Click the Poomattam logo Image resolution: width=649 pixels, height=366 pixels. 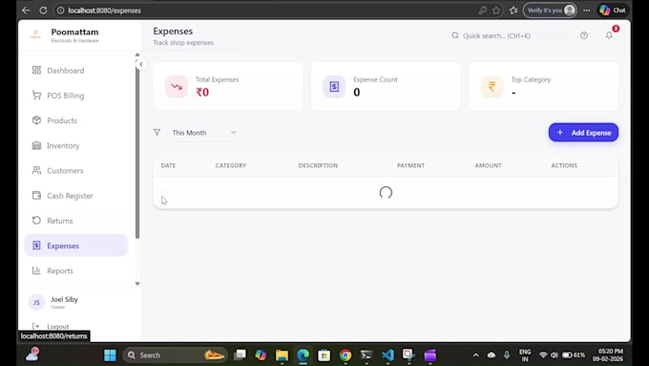36,34
